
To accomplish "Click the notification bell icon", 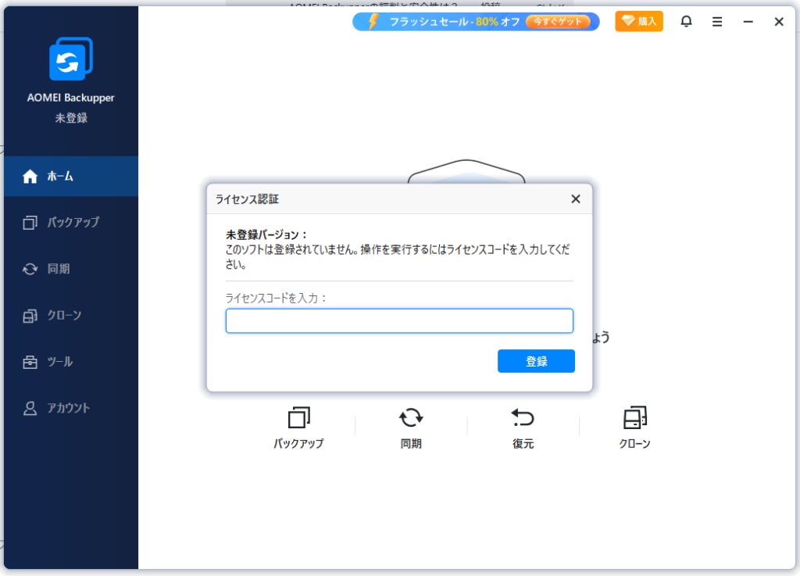I will [x=686, y=21].
